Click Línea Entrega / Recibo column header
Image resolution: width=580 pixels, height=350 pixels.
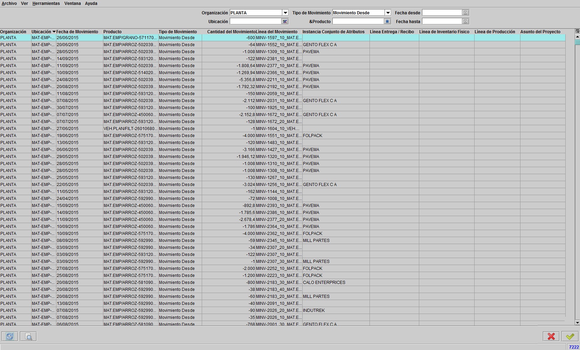tap(394, 32)
